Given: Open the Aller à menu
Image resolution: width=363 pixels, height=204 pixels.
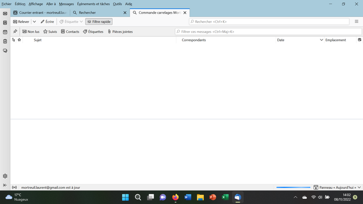Looking at the screenshot, I should 51,4.
